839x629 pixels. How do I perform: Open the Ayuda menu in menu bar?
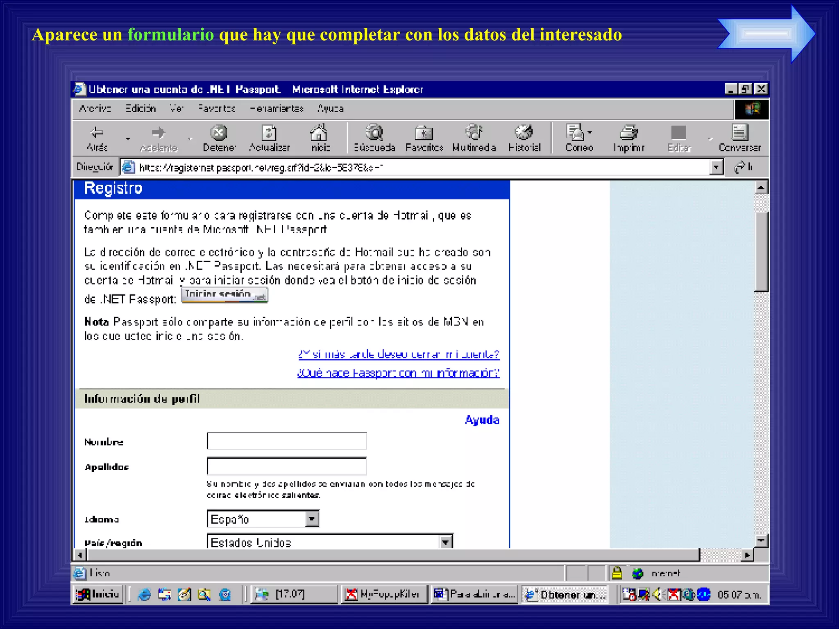[330, 109]
